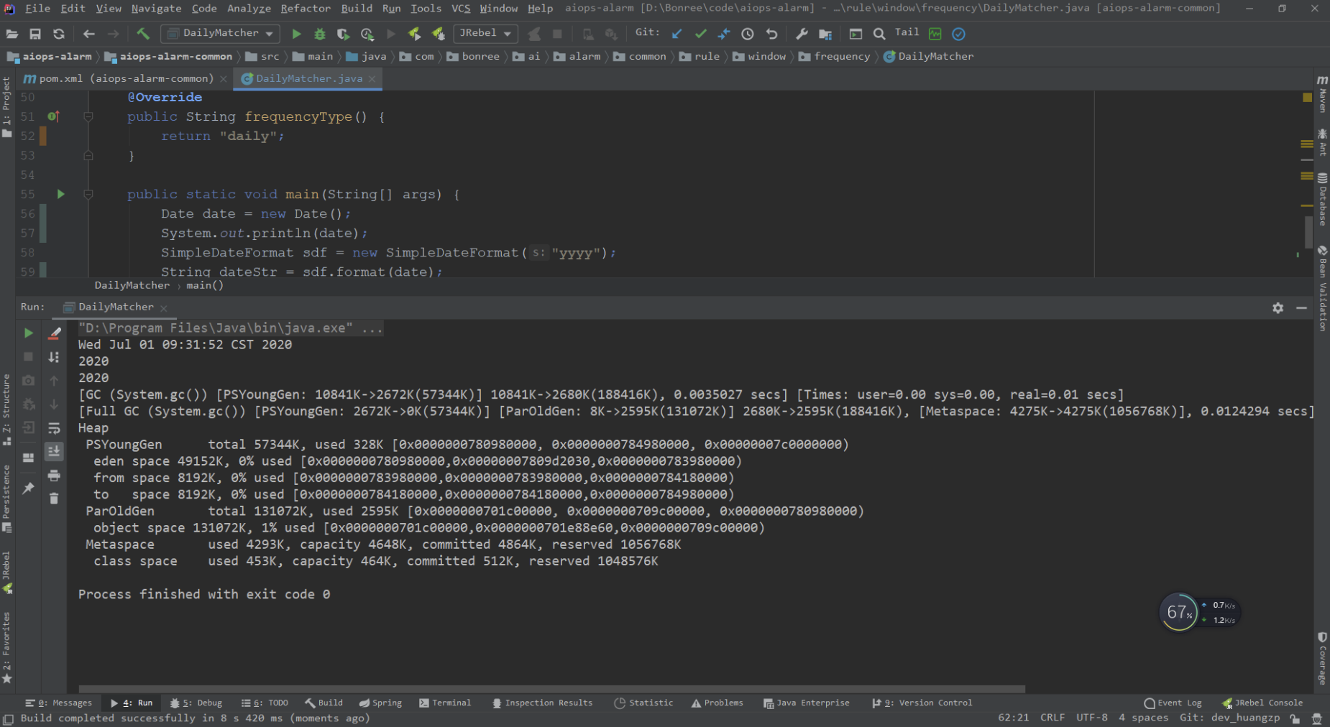Collapse the frequencyType method fold marker

coord(88,116)
